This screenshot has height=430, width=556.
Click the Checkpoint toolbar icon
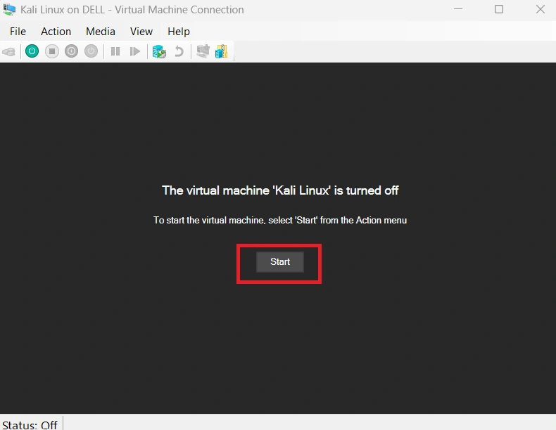pyautogui.click(x=159, y=52)
